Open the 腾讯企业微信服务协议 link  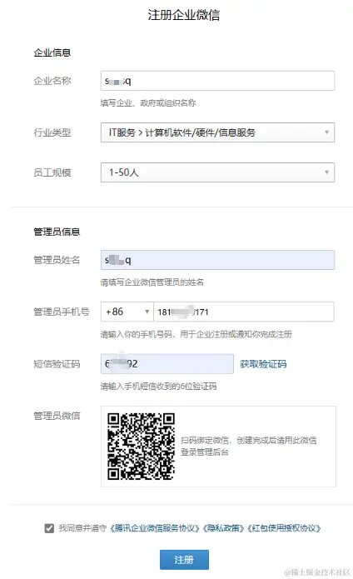click(x=155, y=528)
